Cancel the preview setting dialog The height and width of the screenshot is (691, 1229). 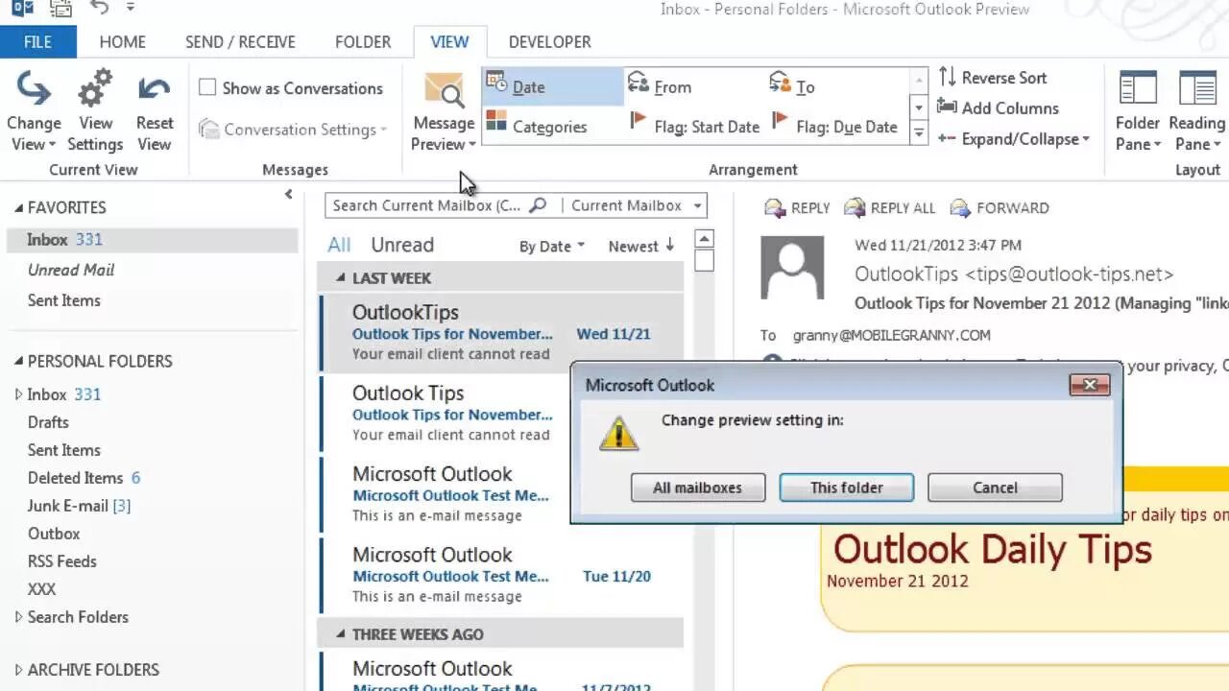(995, 488)
